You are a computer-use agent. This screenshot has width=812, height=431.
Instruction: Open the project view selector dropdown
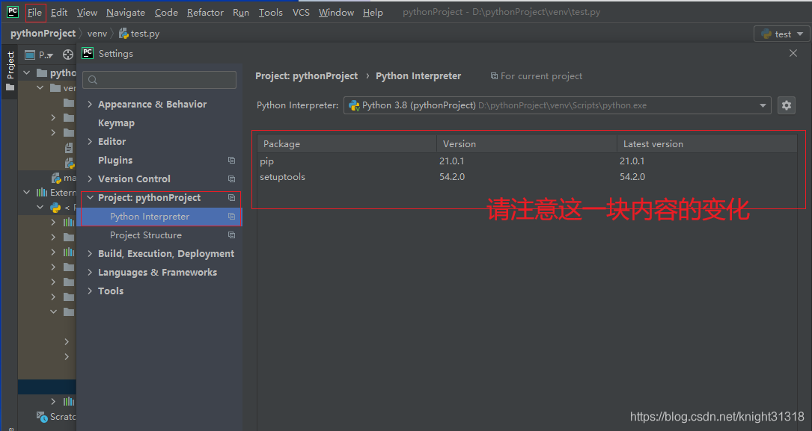coord(40,55)
